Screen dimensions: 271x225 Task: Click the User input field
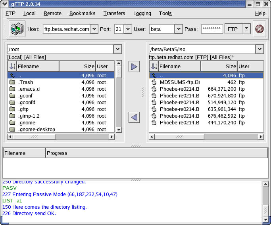pos(162,29)
